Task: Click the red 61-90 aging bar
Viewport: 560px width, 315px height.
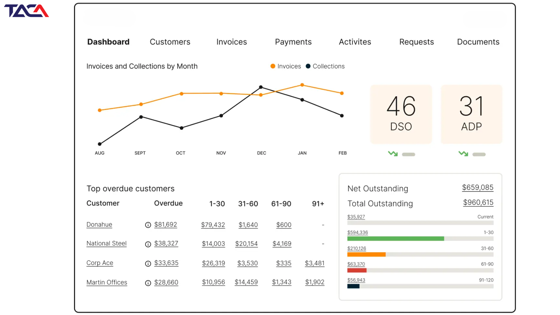Action: [357, 270]
